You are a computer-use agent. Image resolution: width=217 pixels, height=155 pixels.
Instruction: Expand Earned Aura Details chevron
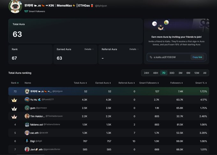pos(93,49)
